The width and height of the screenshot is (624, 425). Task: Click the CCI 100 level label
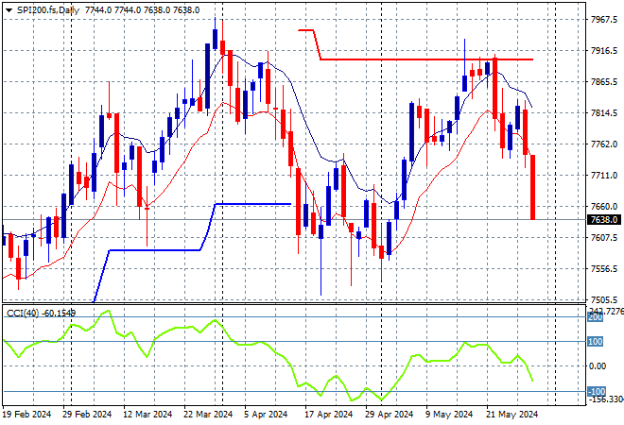(596, 342)
